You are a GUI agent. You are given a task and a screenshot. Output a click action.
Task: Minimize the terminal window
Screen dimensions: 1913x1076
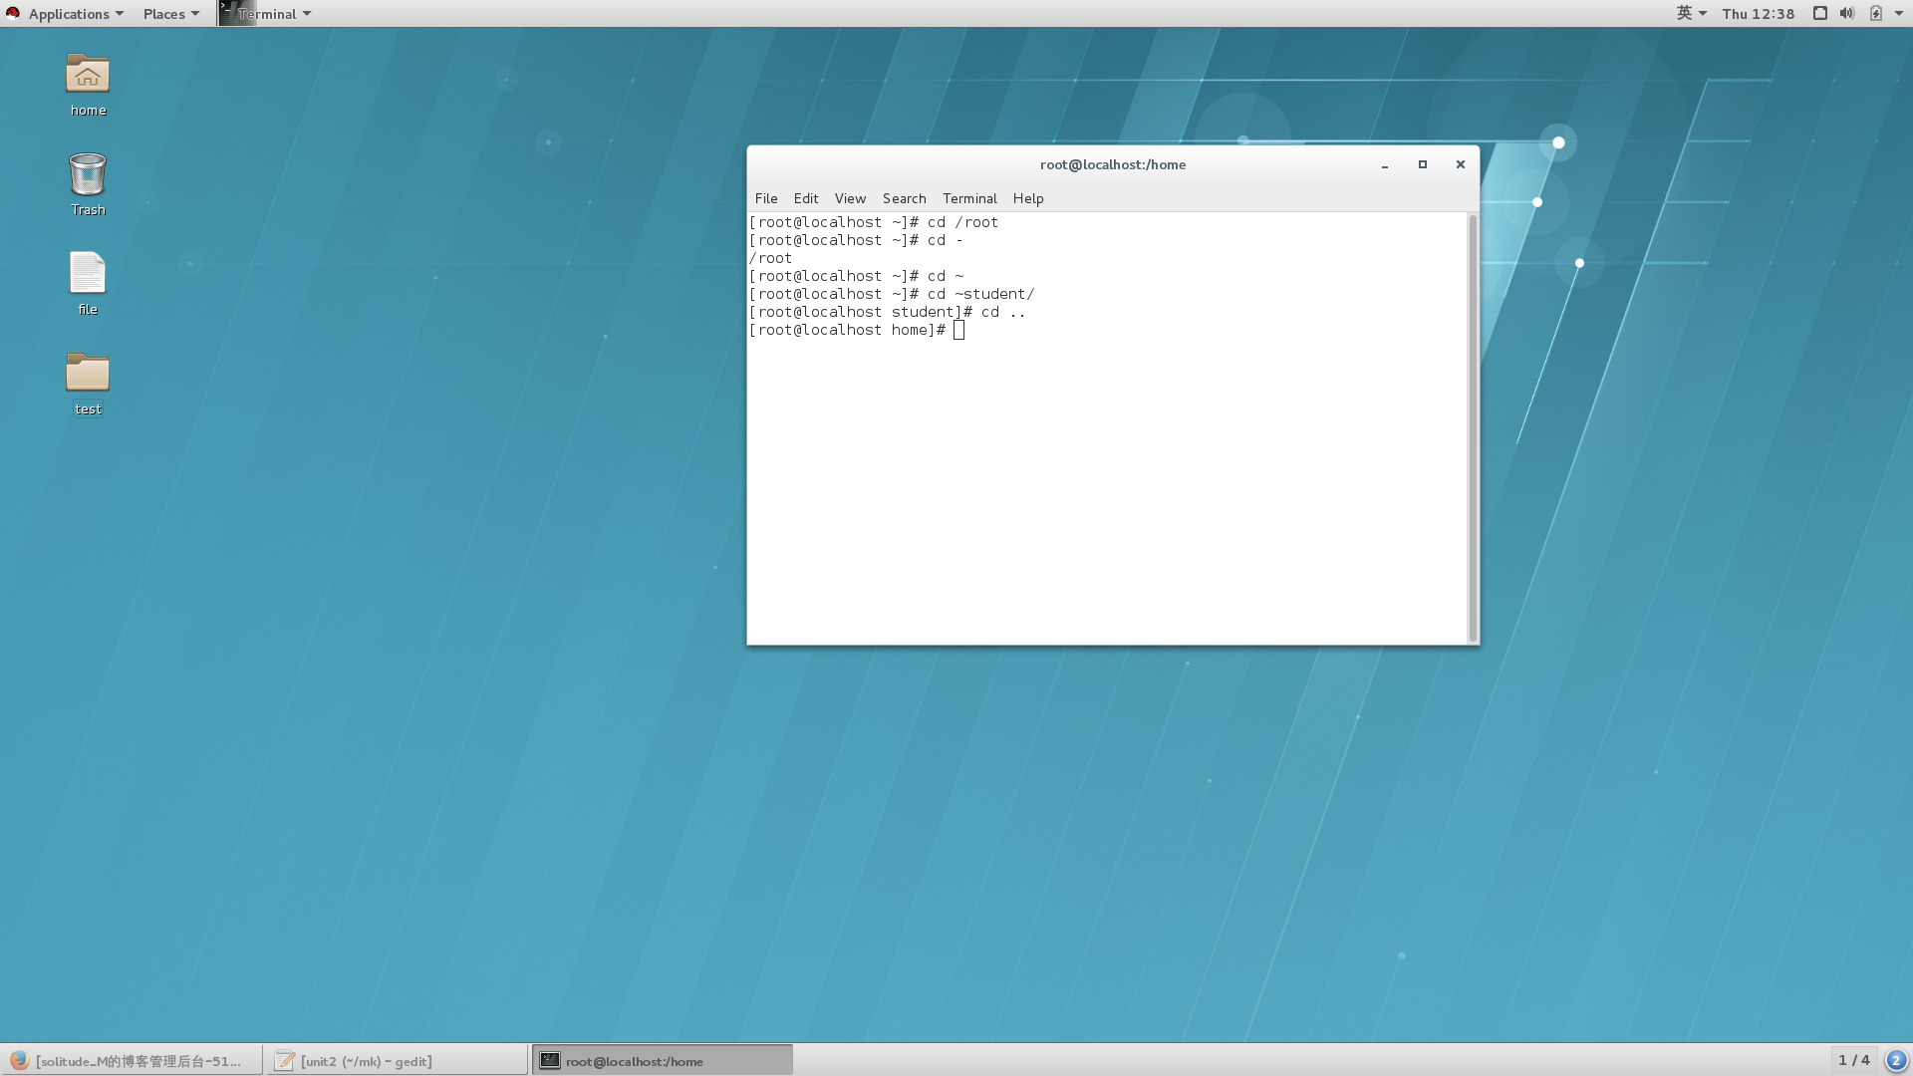1384,165
